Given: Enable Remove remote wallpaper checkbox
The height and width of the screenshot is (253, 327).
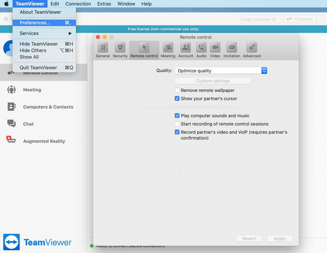Looking at the screenshot, I should tap(177, 90).
